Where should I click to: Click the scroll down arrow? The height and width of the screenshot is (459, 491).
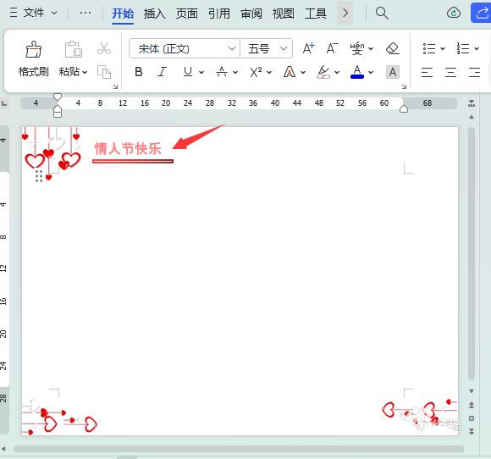[x=472, y=391]
